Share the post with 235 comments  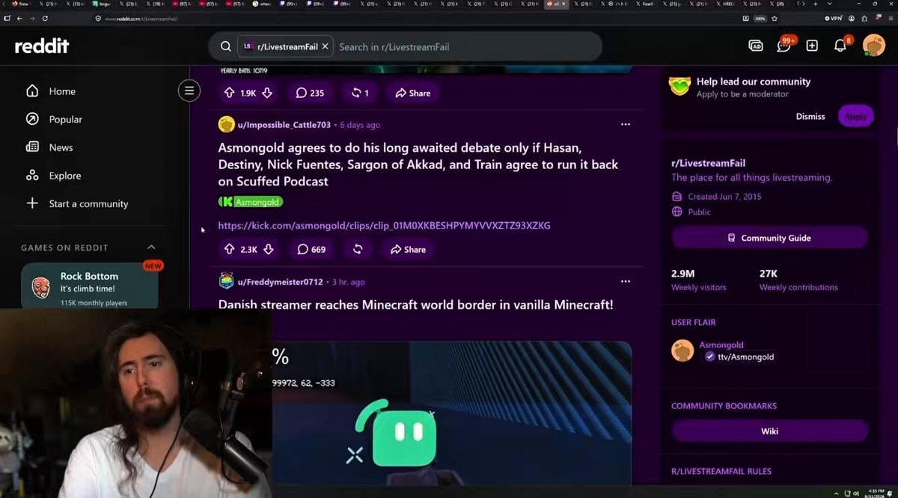(x=413, y=93)
